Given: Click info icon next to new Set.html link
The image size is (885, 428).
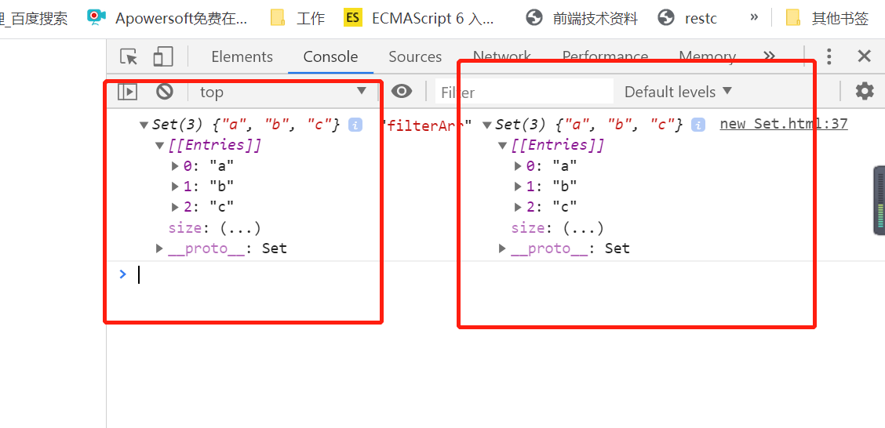Looking at the screenshot, I should pyautogui.click(x=698, y=125).
